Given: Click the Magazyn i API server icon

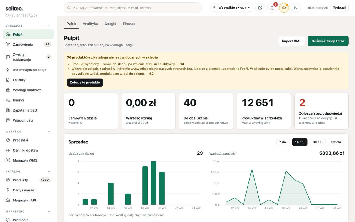Looking at the screenshot, I should pyautogui.click(x=8, y=200).
